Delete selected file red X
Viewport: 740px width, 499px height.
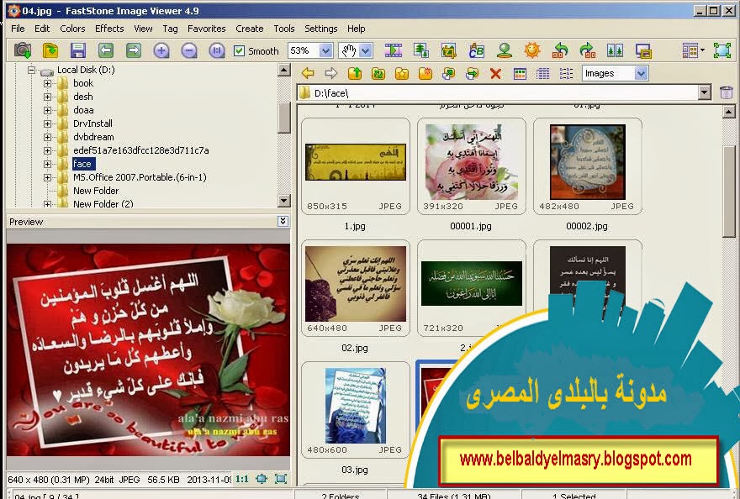coord(495,73)
